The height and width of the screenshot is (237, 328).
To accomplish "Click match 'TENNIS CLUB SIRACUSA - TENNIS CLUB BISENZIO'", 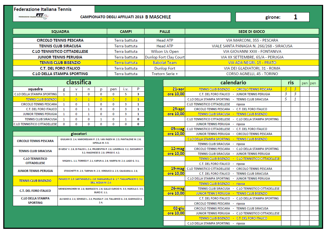I will [233, 114].
